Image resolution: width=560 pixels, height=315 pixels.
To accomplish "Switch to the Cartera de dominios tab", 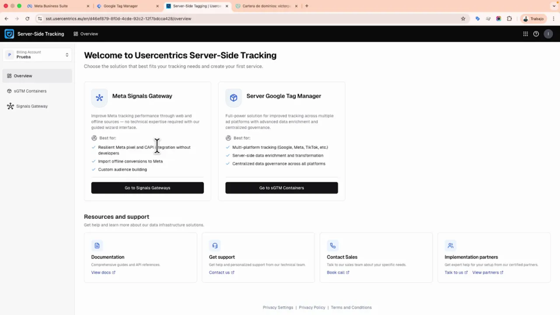I will tap(266, 6).
